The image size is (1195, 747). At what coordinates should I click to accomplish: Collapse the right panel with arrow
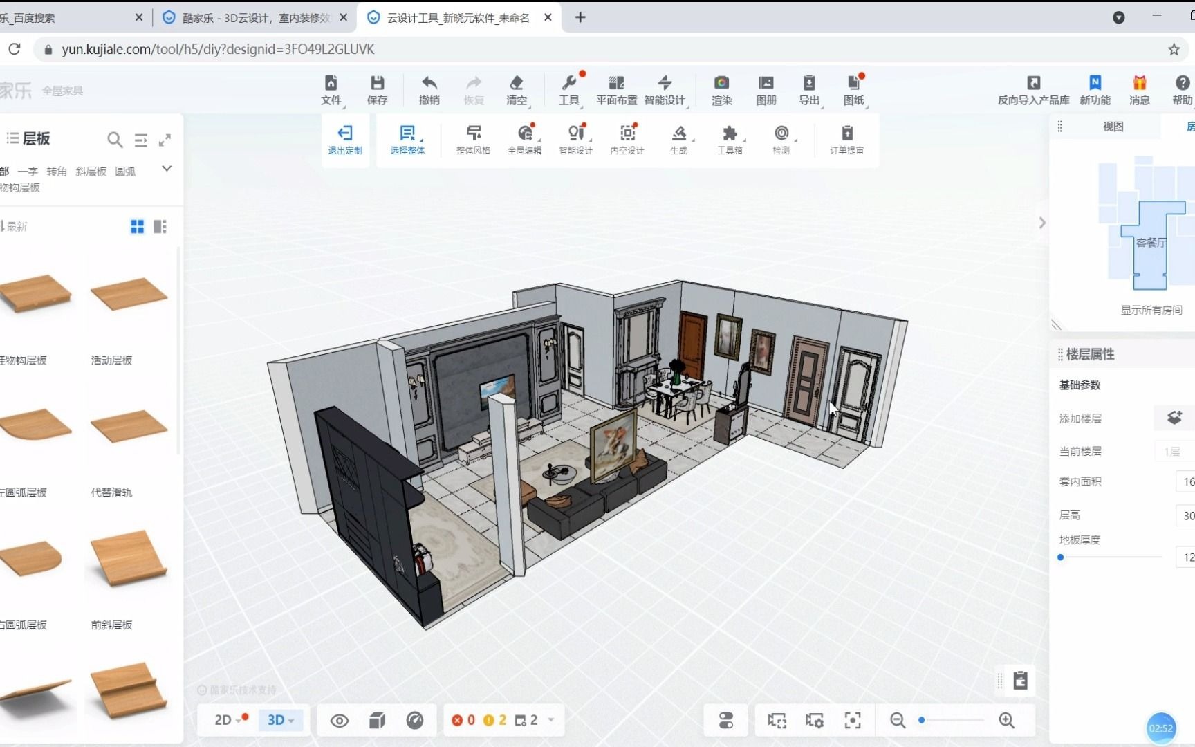1042,223
